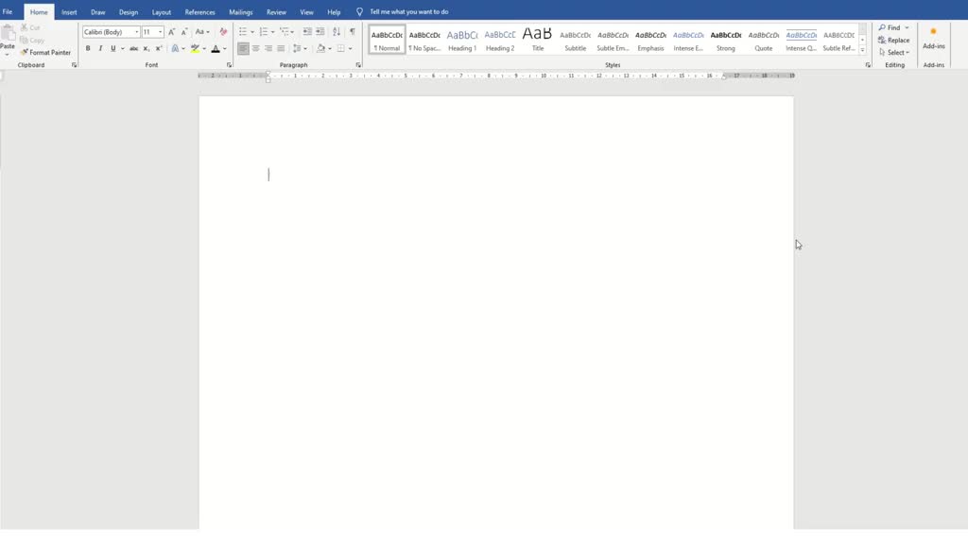Click the Bullets list icon

pos(243,31)
